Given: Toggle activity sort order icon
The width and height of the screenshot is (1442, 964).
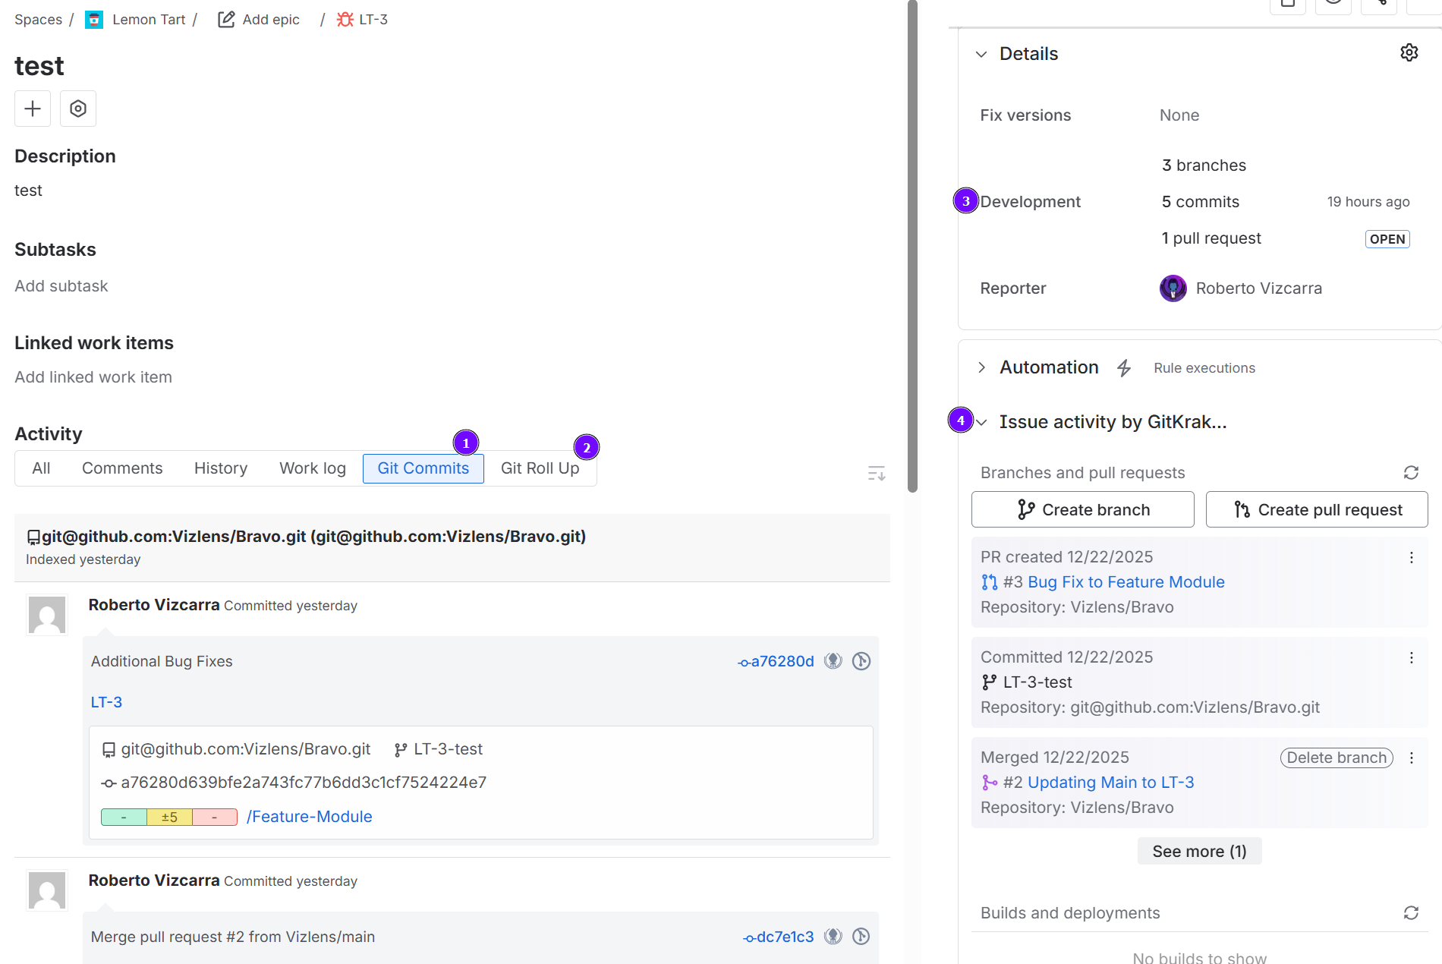Looking at the screenshot, I should click(x=876, y=474).
